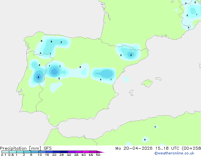The image size is (201, 156).
Task: Click the date '20-04-2026'
Action: 138,148
